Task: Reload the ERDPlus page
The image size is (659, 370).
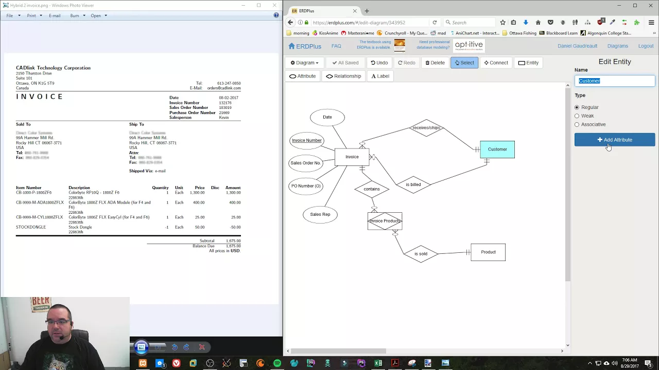Action: [435, 23]
